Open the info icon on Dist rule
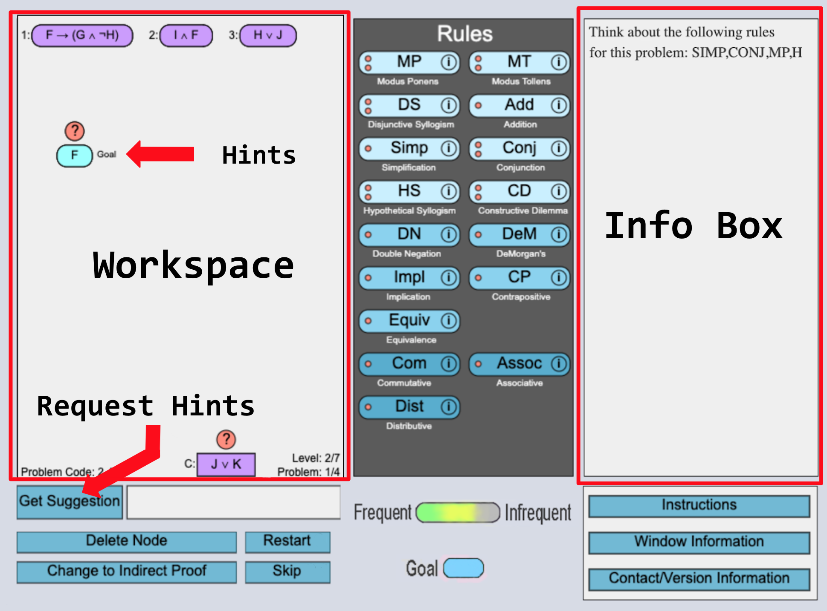 pyautogui.click(x=448, y=407)
